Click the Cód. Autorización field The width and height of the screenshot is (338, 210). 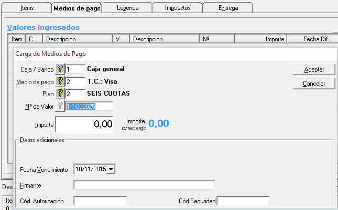pos(100,201)
